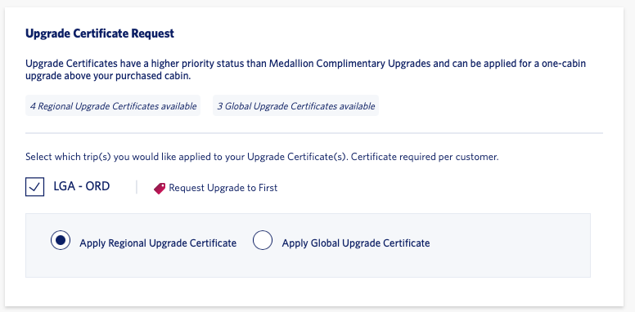
Task: Select Apply Global Upgrade Certificate radio button
Action: coord(263,240)
